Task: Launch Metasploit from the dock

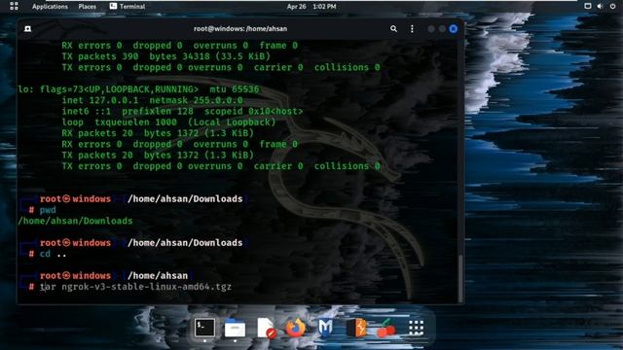Action: 325,328
